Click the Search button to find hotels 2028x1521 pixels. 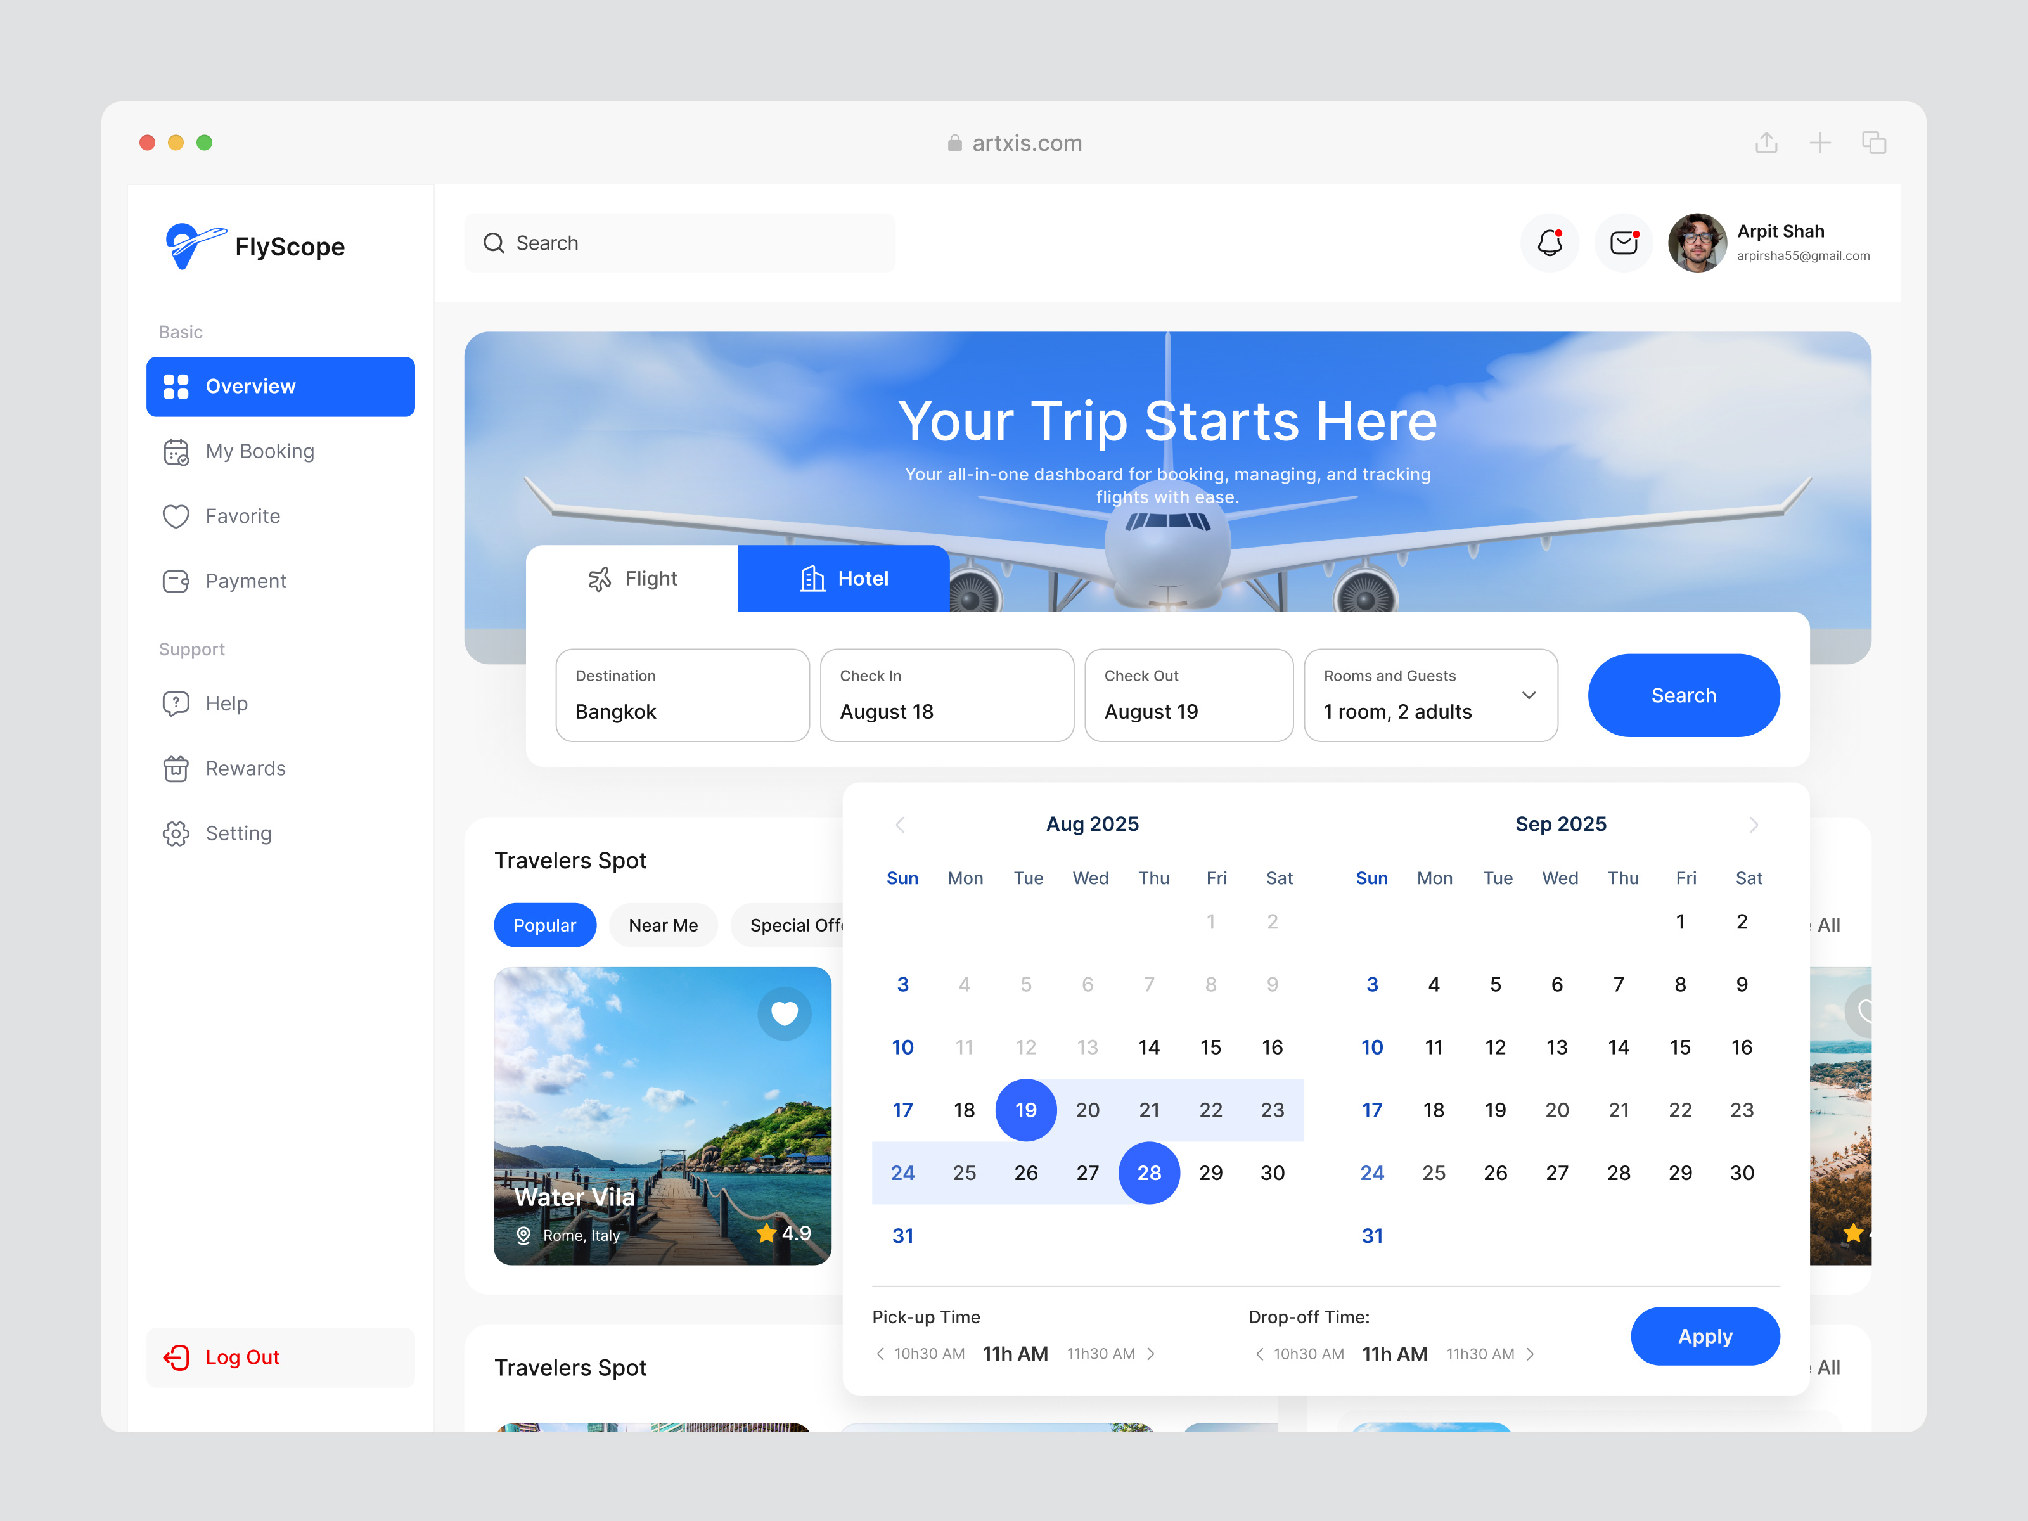(1683, 695)
